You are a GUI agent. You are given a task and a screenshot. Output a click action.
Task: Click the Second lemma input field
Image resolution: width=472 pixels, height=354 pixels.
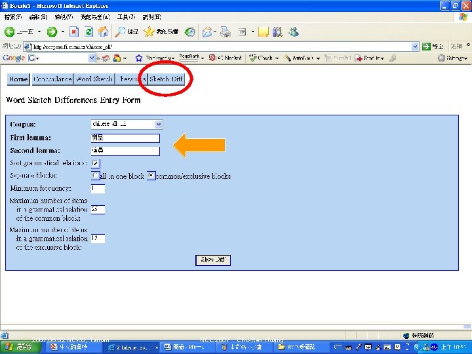point(125,151)
